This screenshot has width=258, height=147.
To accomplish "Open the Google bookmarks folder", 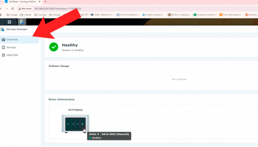I will point(12,15).
